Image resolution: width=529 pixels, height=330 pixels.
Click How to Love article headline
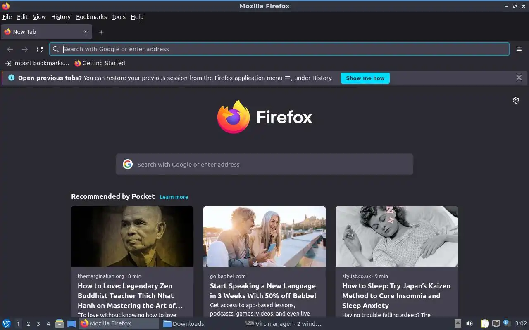[x=130, y=296]
